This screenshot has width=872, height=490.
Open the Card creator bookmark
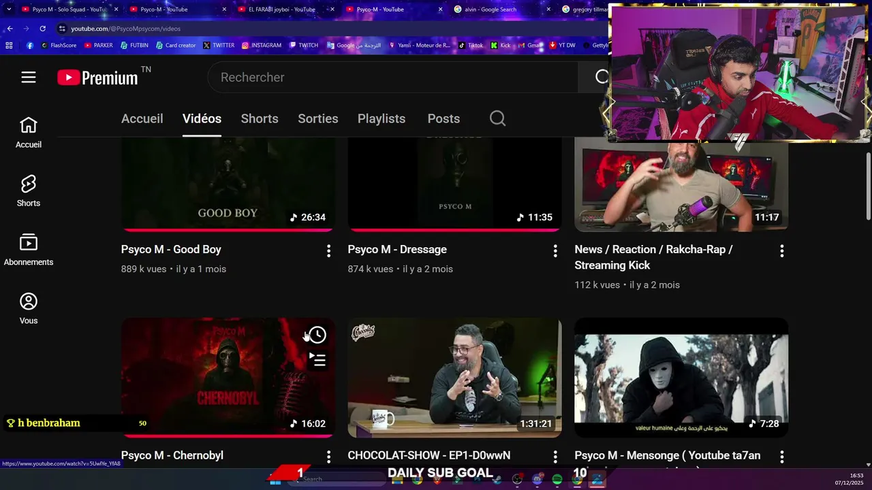click(x=176, y=46)
